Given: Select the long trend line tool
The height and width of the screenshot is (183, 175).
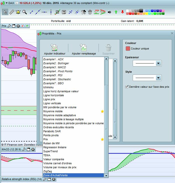Looking at the screenshot, I should tap(38, 12).
